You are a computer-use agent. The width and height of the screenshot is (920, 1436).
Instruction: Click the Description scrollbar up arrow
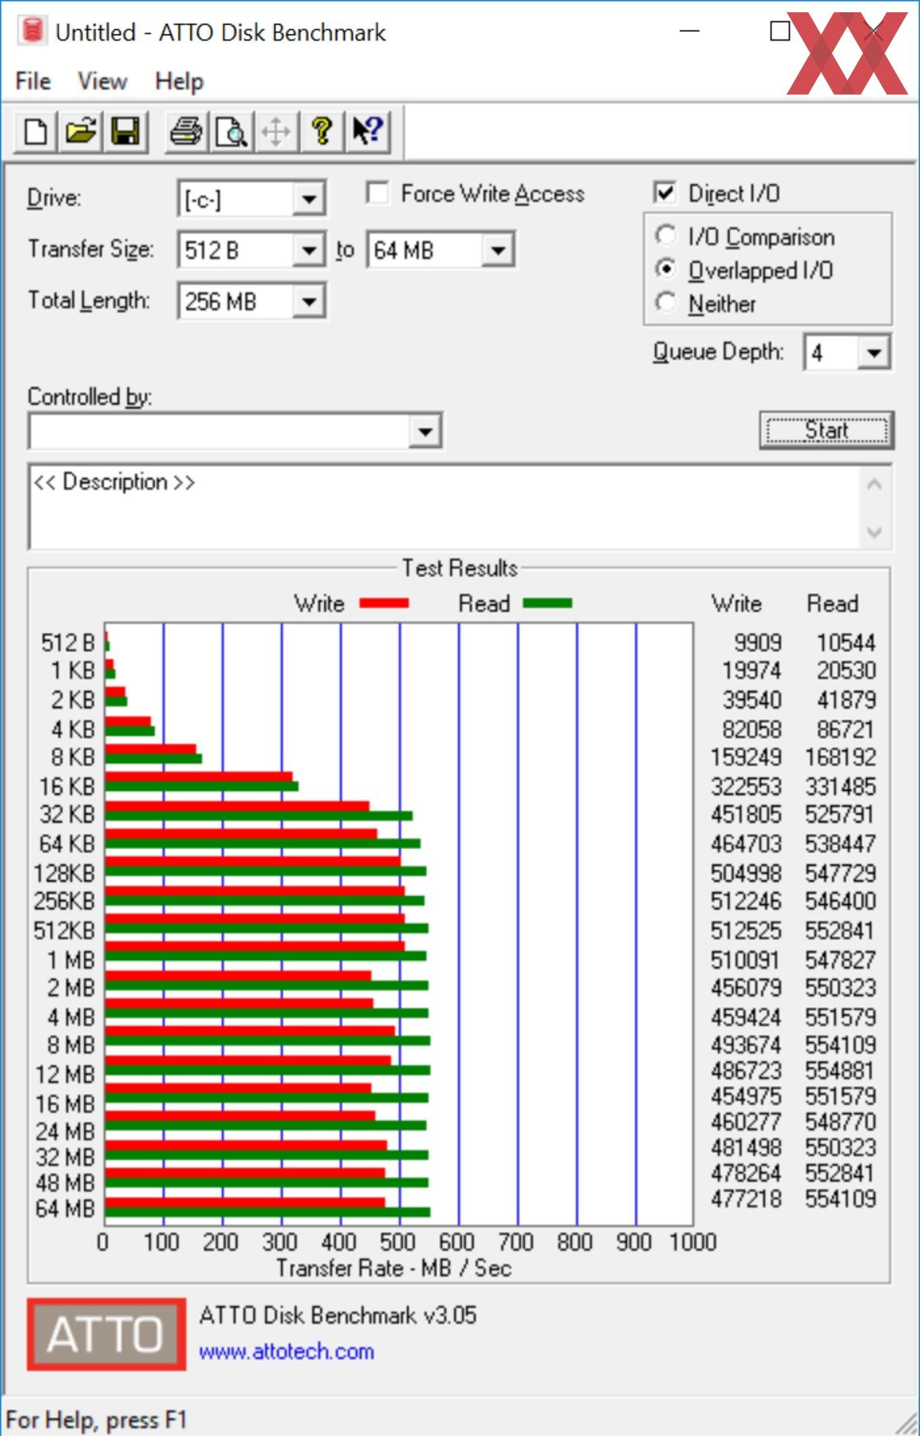[874, 485]
